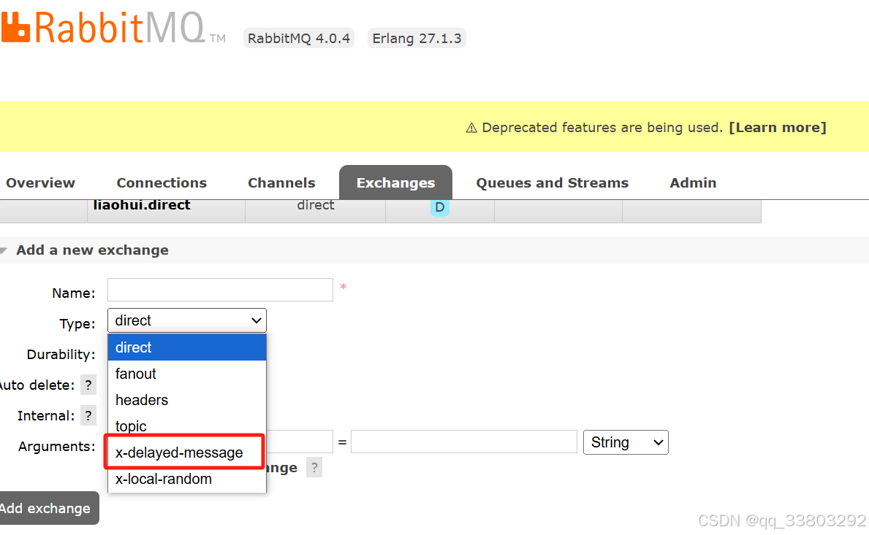This screenshot has width=869, height=535.
Task: Switch to the Connections tab
Action: pyautogui.click(x=162, y=183)
